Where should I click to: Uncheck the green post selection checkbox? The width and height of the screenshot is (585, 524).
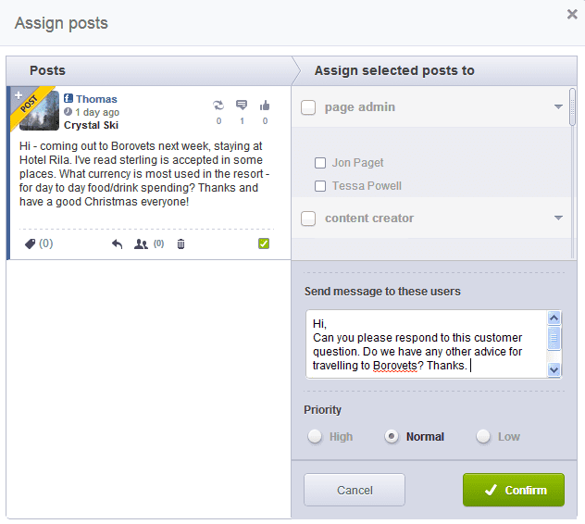pyautogui.click(x=264, y=243)
